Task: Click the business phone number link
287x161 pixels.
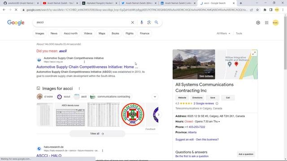Action: point(195,127)
